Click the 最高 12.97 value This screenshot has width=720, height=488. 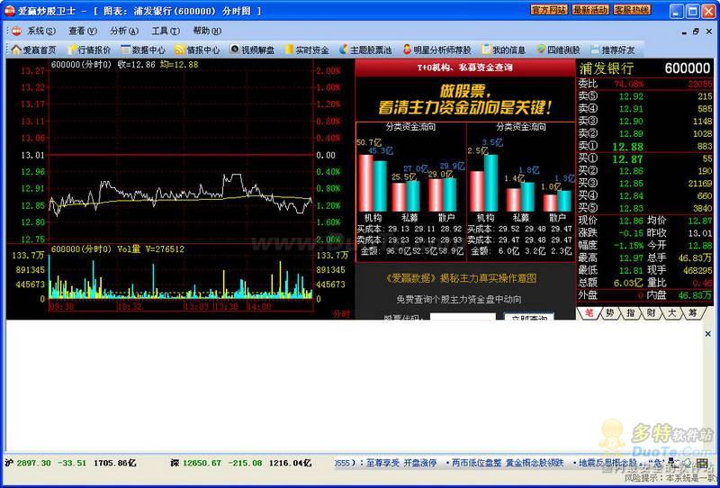tap(631, 258)
